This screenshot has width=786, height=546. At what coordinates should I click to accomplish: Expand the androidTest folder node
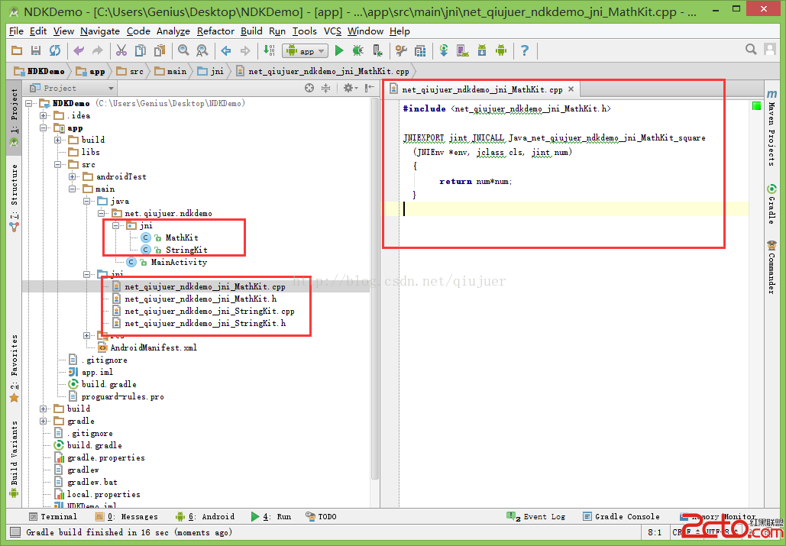pos(73,177)
